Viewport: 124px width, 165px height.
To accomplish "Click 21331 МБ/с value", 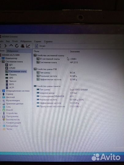I will click(75, 107).
